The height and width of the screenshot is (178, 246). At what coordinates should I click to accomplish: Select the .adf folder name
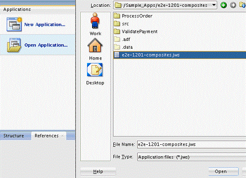(x=126, y=39)
